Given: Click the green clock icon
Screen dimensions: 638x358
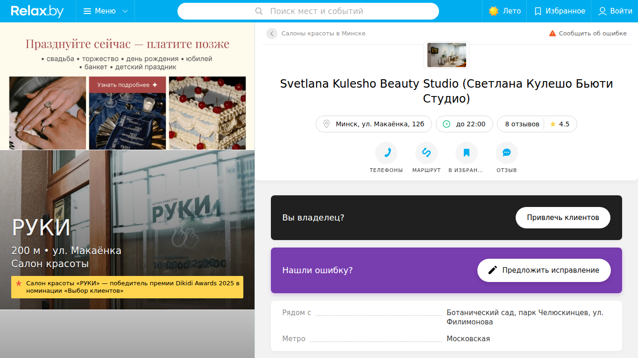Looking at the screenshot, I should pos(447,124).
